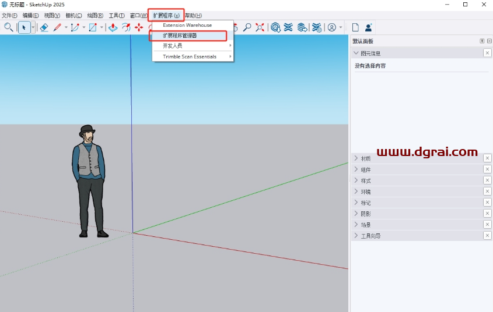Image resolution: width=493 pixels, height=312 pixels.
Task: Expand the 材质 panel
Action: (x=356, y=158)
